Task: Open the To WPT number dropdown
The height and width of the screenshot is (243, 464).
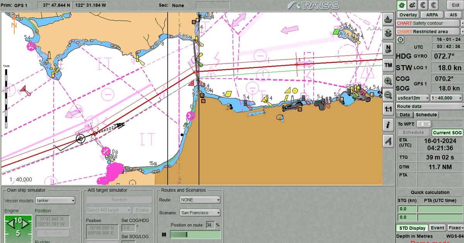Action: [x=424, y=124]
